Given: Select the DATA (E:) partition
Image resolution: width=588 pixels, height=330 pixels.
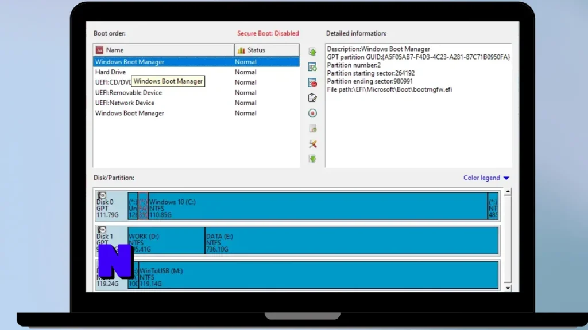Looking at the screenshot, I should tap(352, 241).
